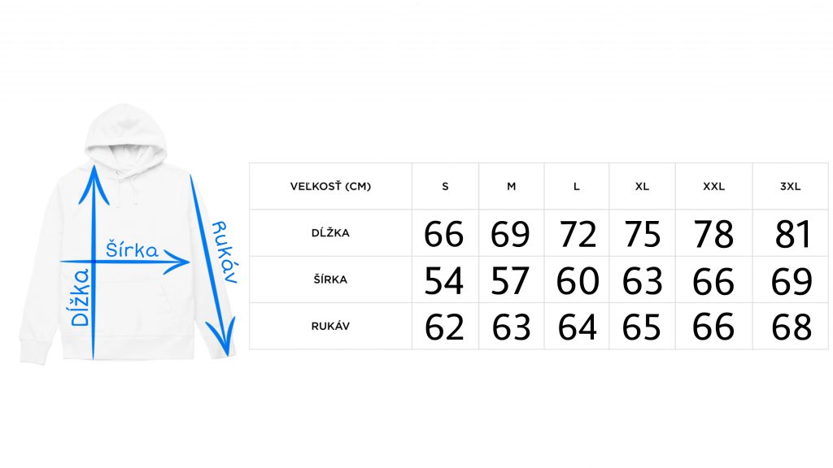Click the white hoodie hood illustration

click(126, 136)
